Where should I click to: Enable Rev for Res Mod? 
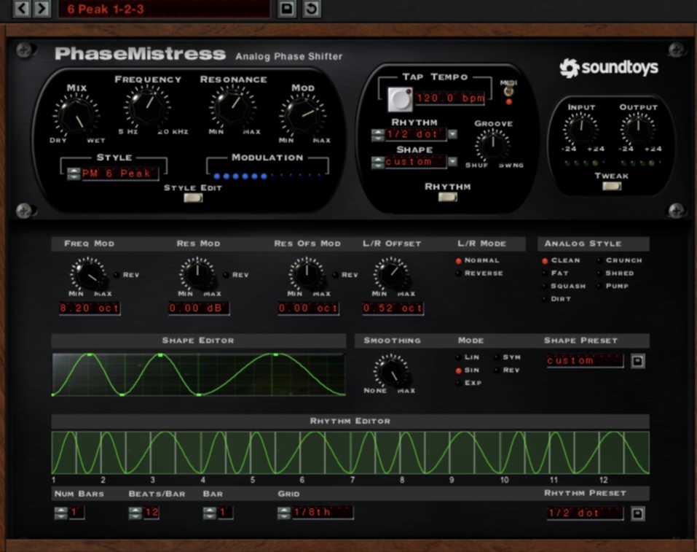pyautogui.click(x=227, y=275)
